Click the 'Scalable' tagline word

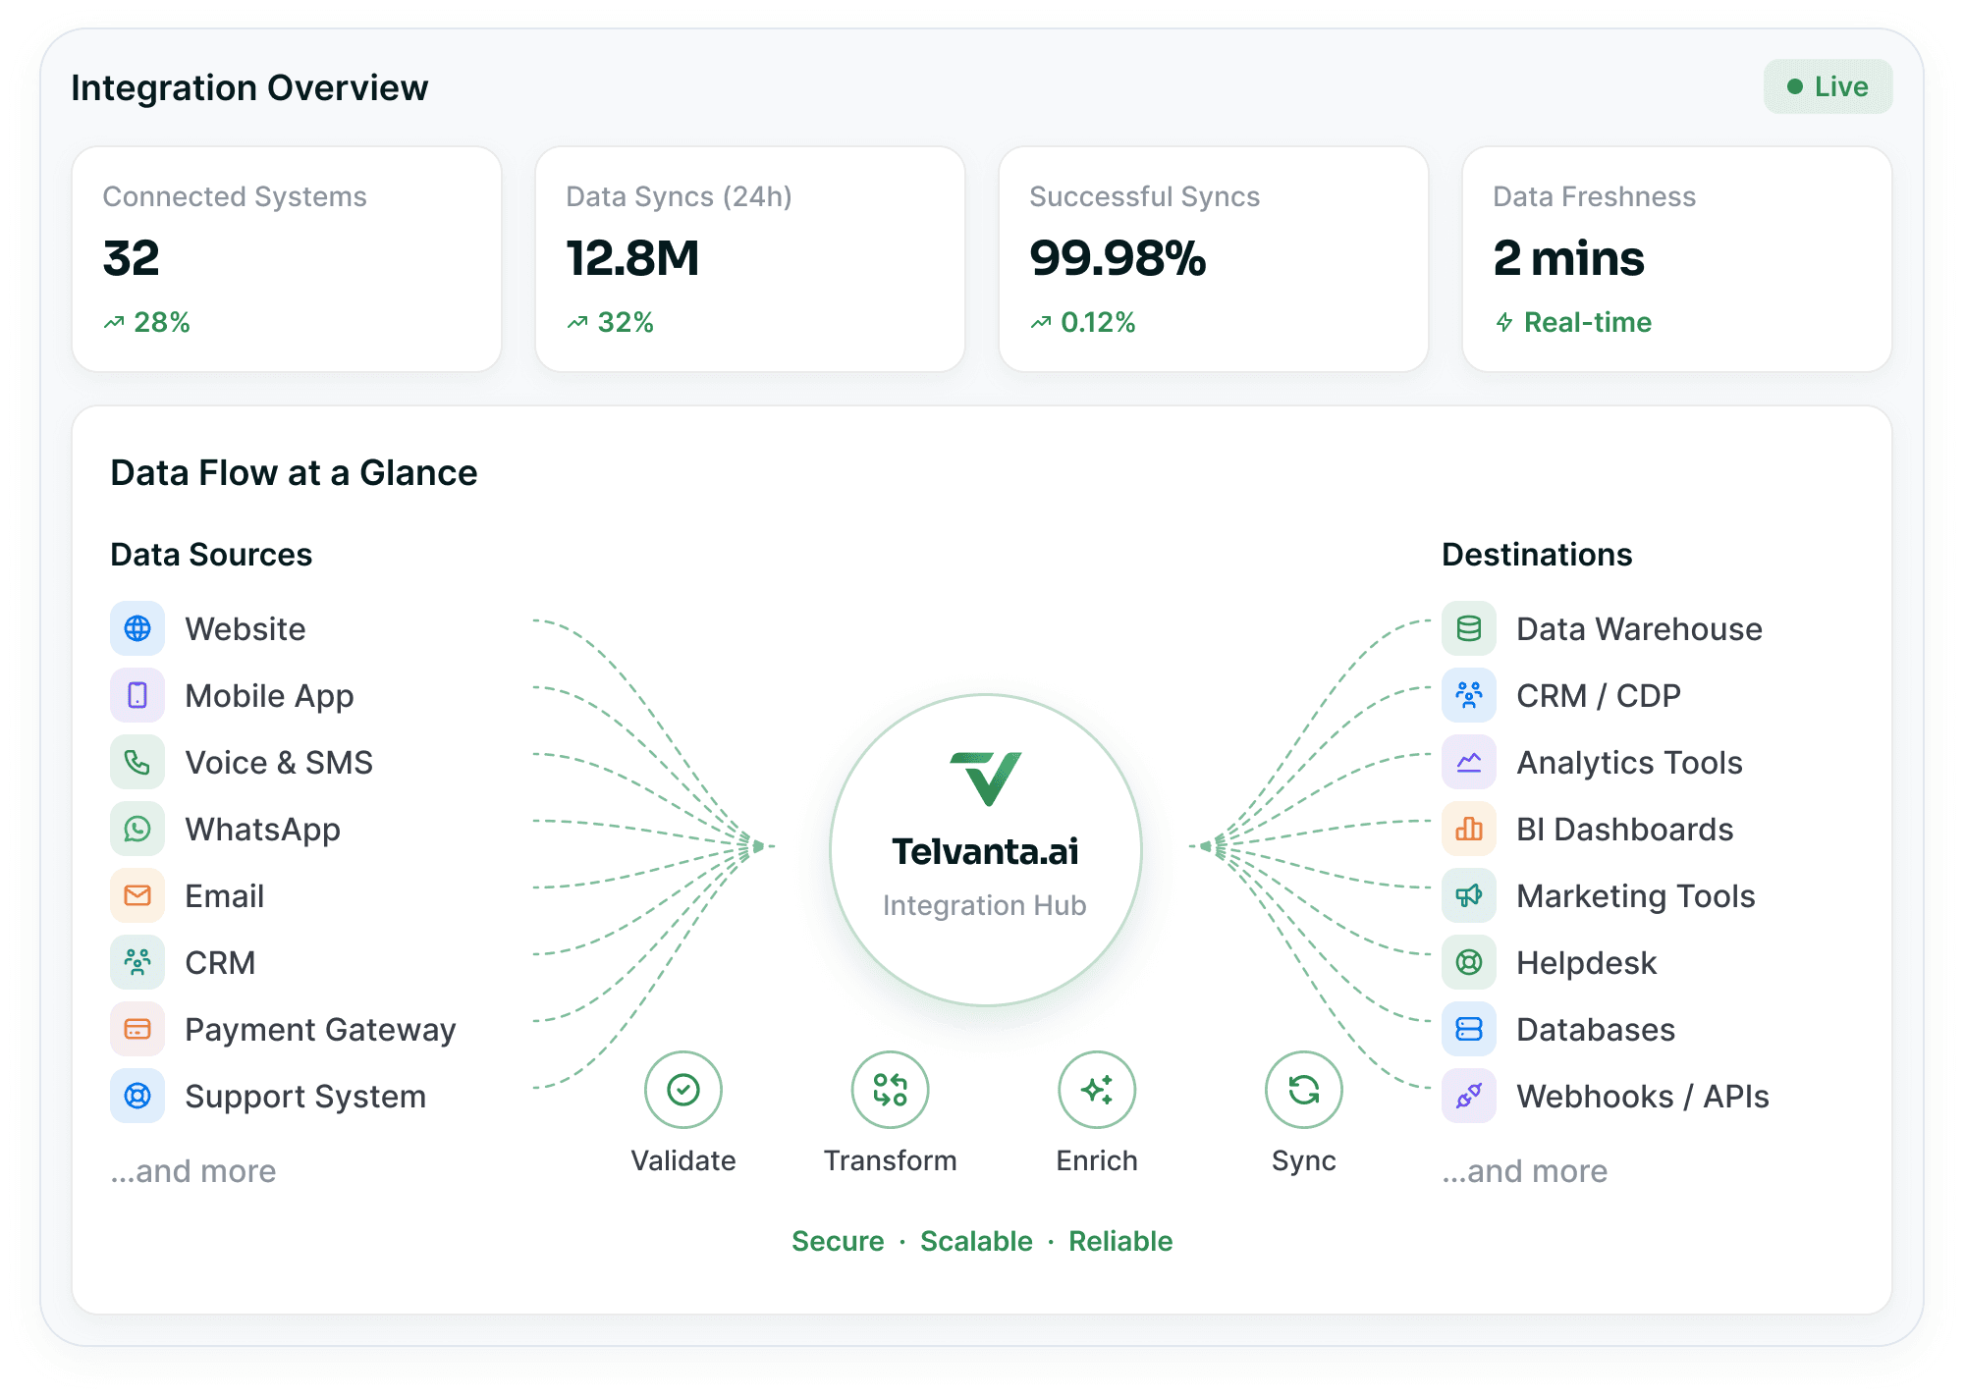click(x=976, y=1241)
